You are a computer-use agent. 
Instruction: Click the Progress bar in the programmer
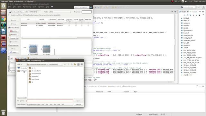coord(87,12)
